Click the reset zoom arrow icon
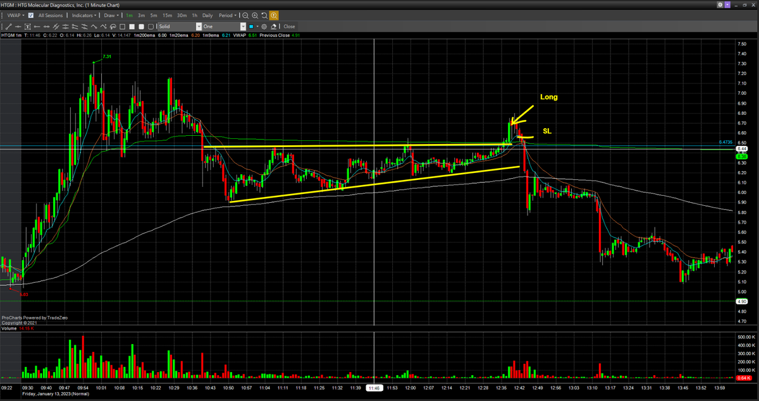The image size is (759, 401). click(264, 15)
